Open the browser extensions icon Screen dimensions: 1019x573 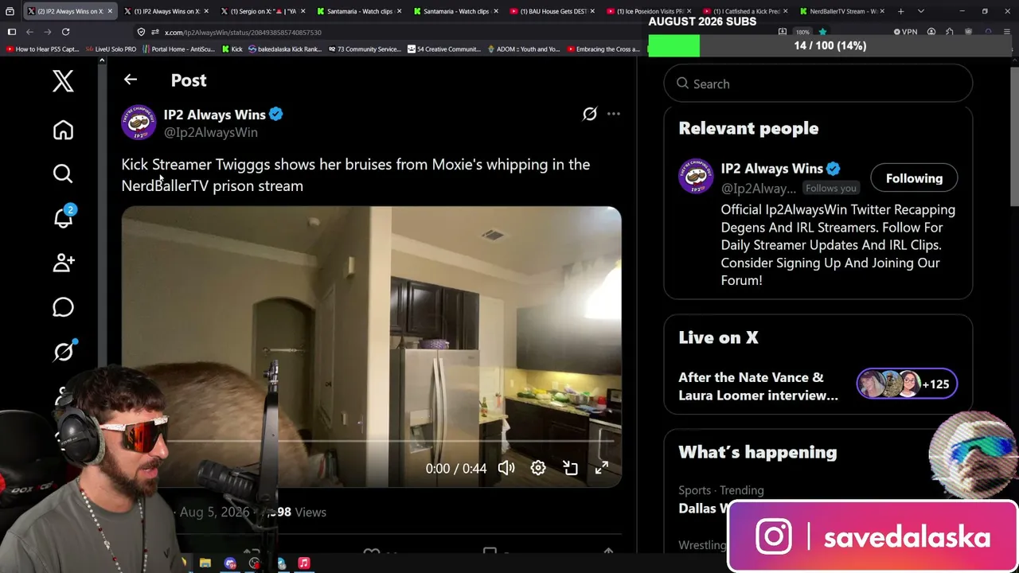[949, 32]
